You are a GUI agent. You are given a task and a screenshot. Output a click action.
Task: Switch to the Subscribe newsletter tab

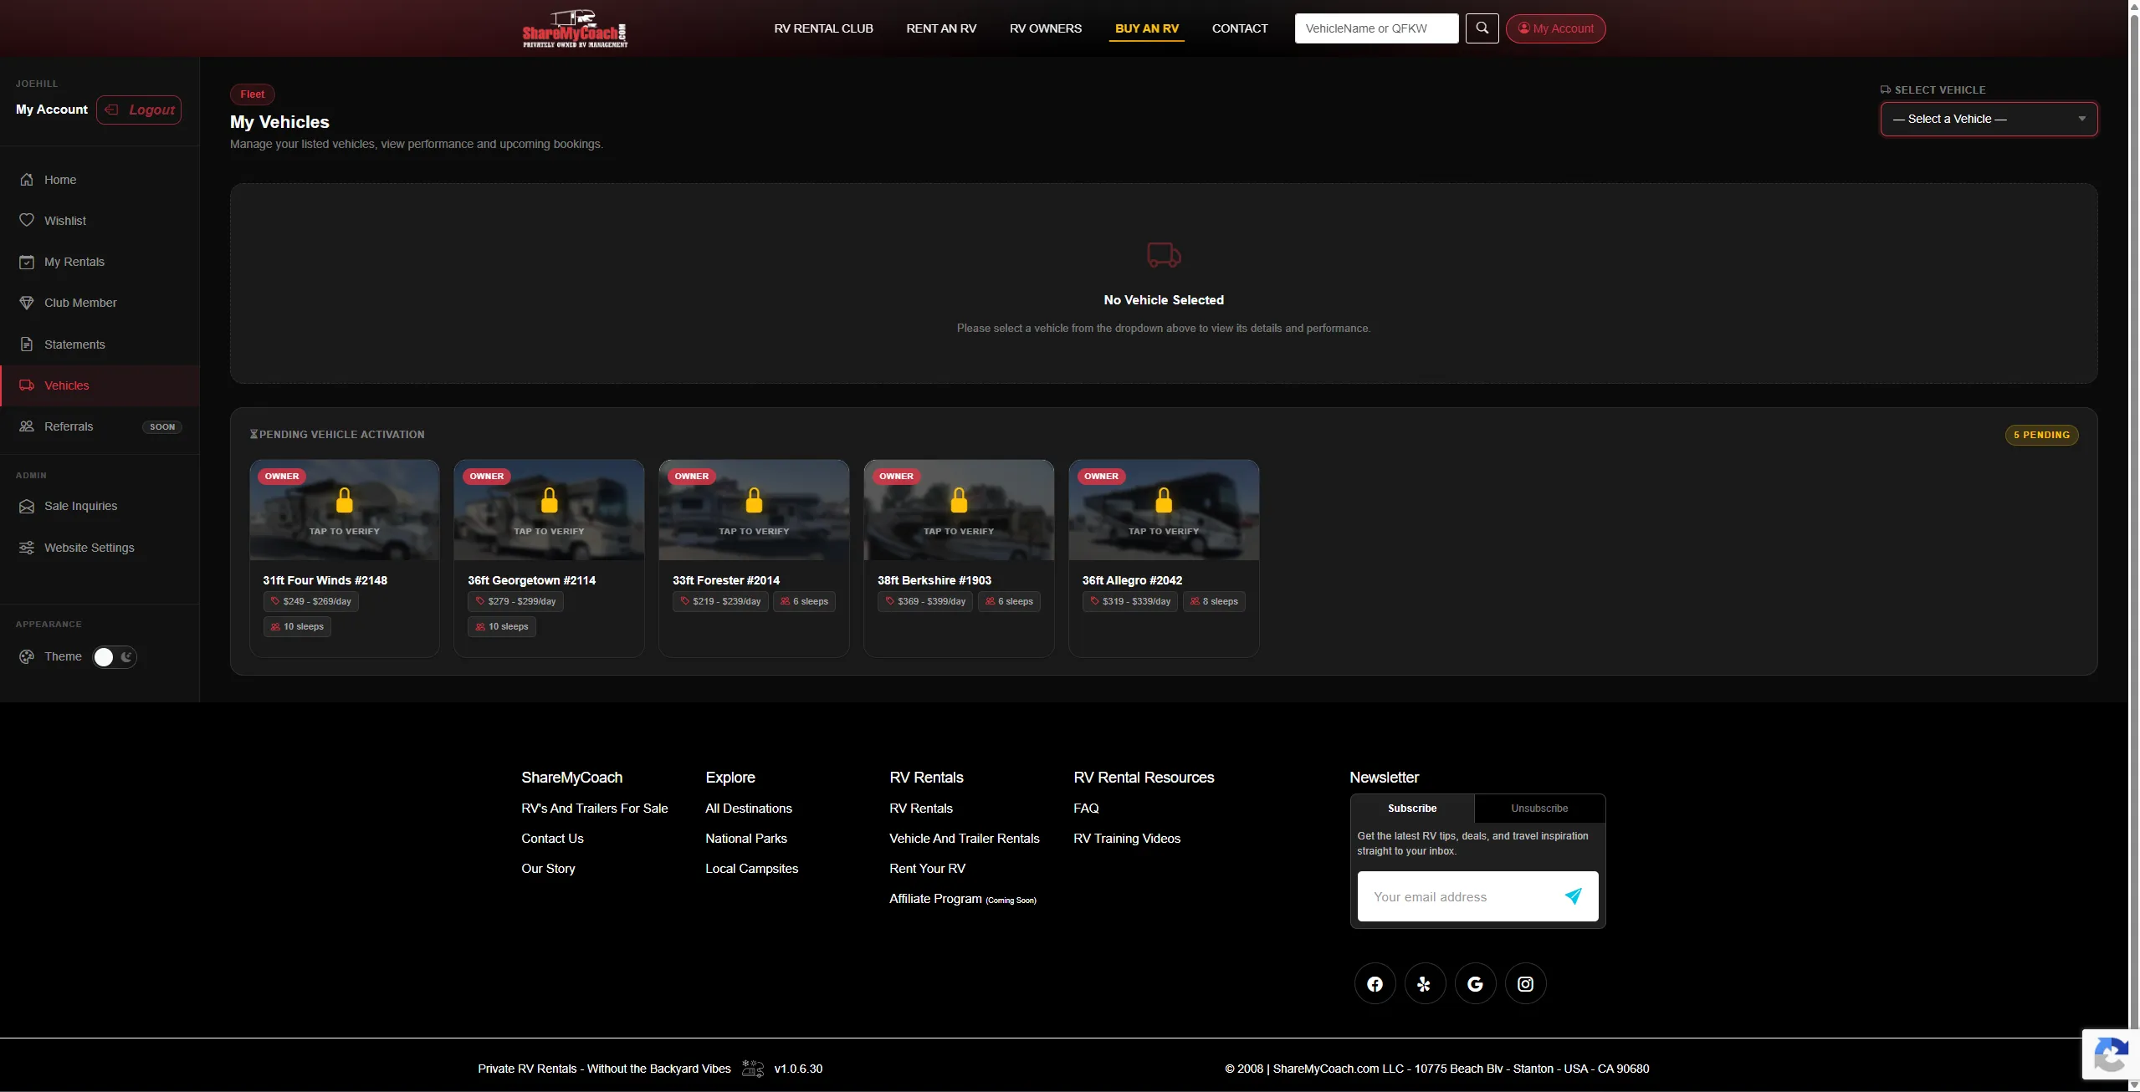(1412, 809)
